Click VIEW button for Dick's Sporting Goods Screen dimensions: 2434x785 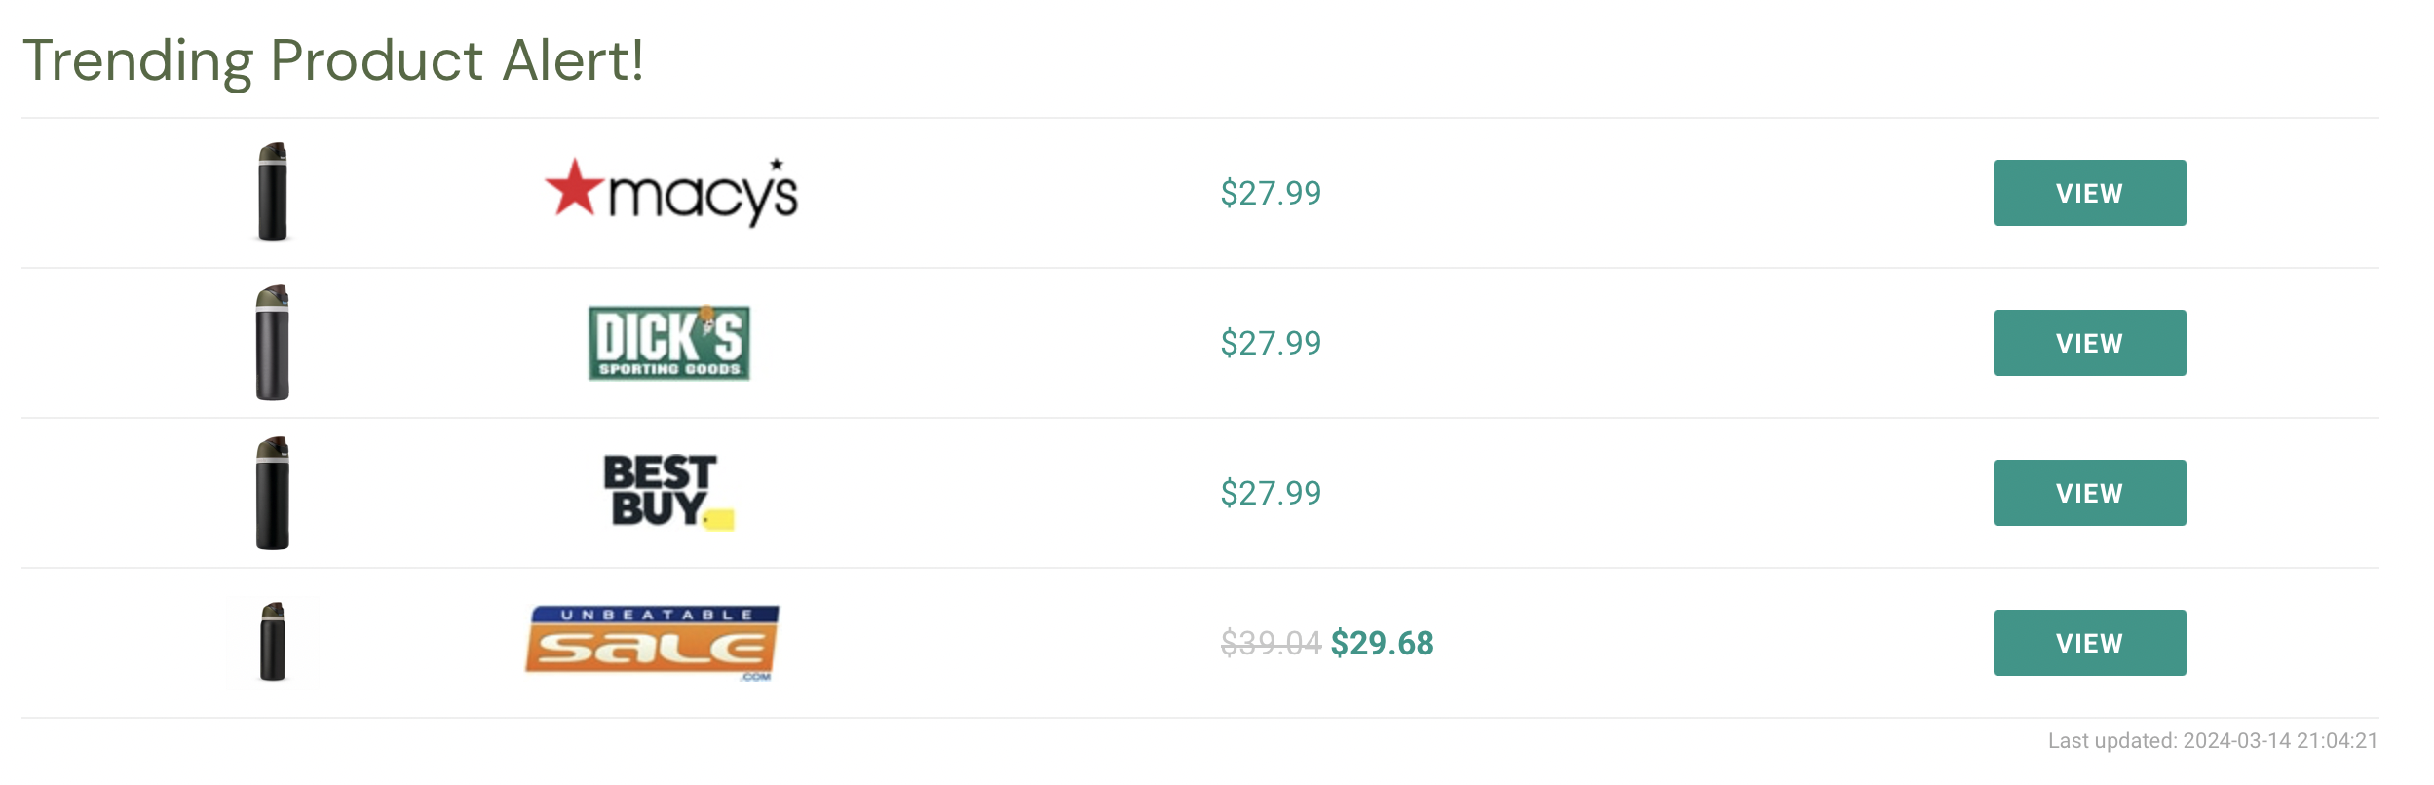click(x=2089, y=343)
